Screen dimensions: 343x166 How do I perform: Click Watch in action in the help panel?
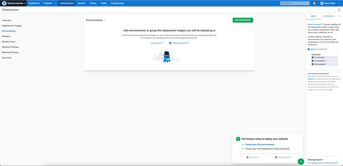319,49
